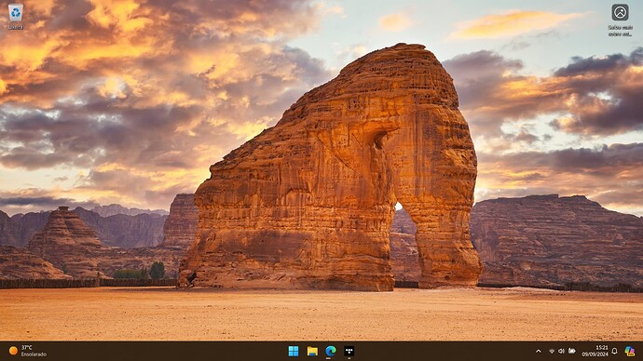Viewport: 643px width, 361px height.
Task: Open the Windows Spotlight desktop icon
Action: [x=620, y=20]
